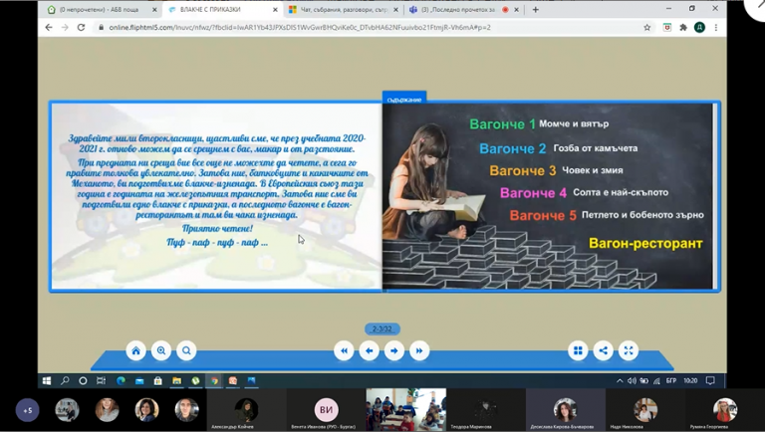The width and height of the screenshot is (765, 432).
Task: Show the +5 more participants
Action: click(x=27, y=410)
